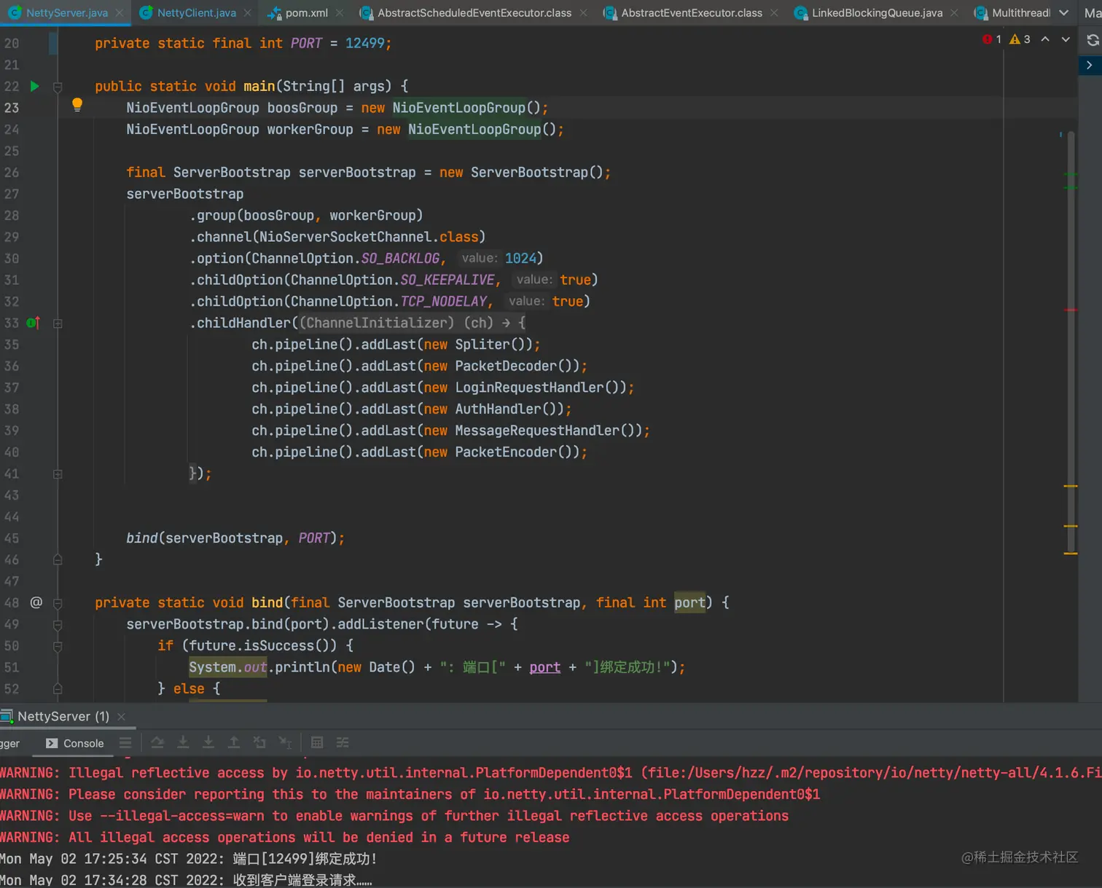Screen dimensions: 1102x888
Task: Close the LinkedBlockingQueue.java tab
Action: [954, 13]
